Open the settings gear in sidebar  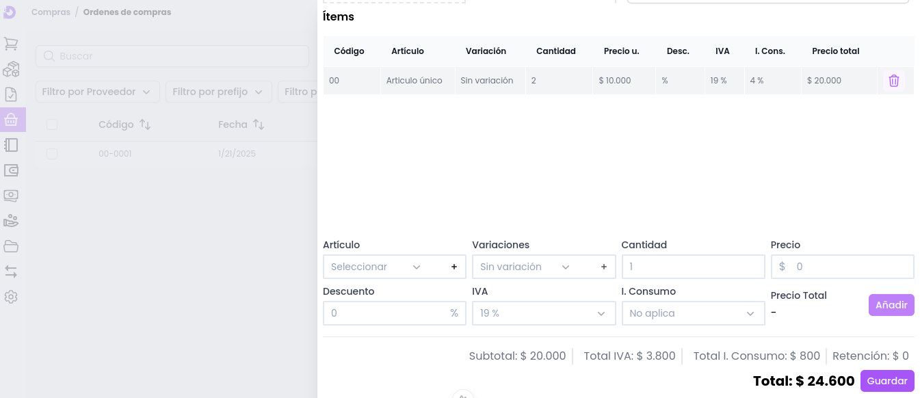(x=11, y=297)
